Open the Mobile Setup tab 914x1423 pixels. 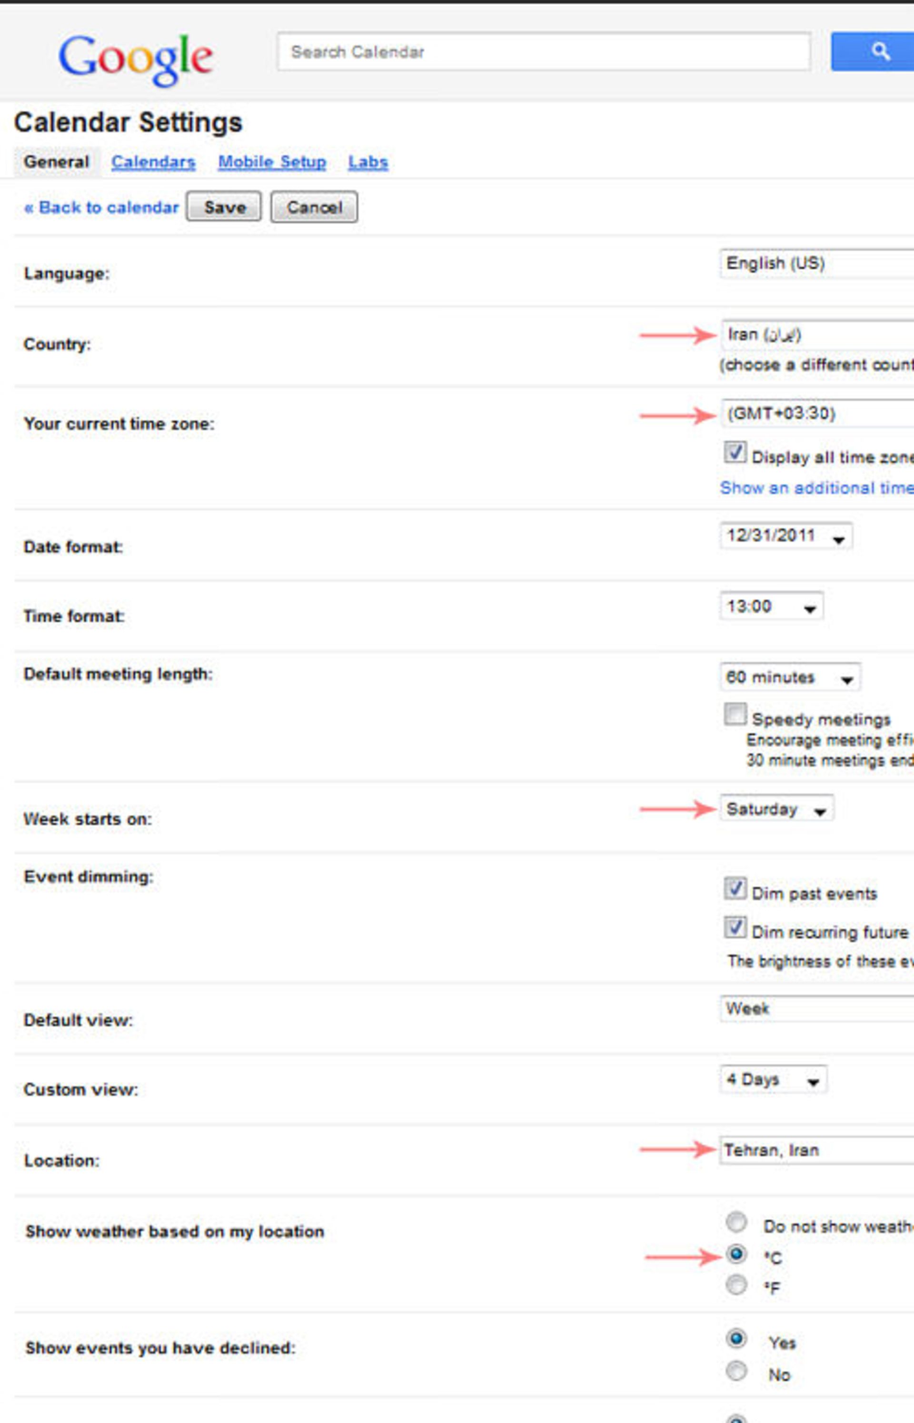point(272,162)
